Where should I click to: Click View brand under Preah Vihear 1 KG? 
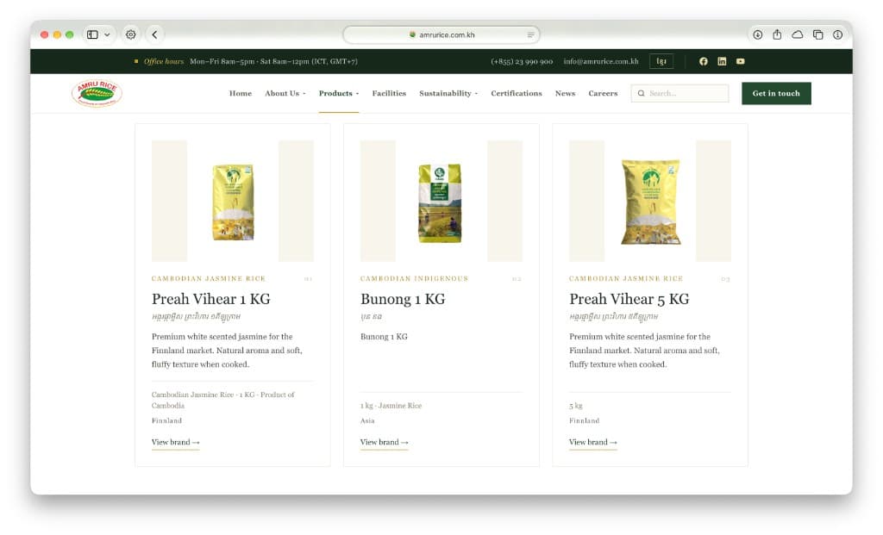coord(176,443)
